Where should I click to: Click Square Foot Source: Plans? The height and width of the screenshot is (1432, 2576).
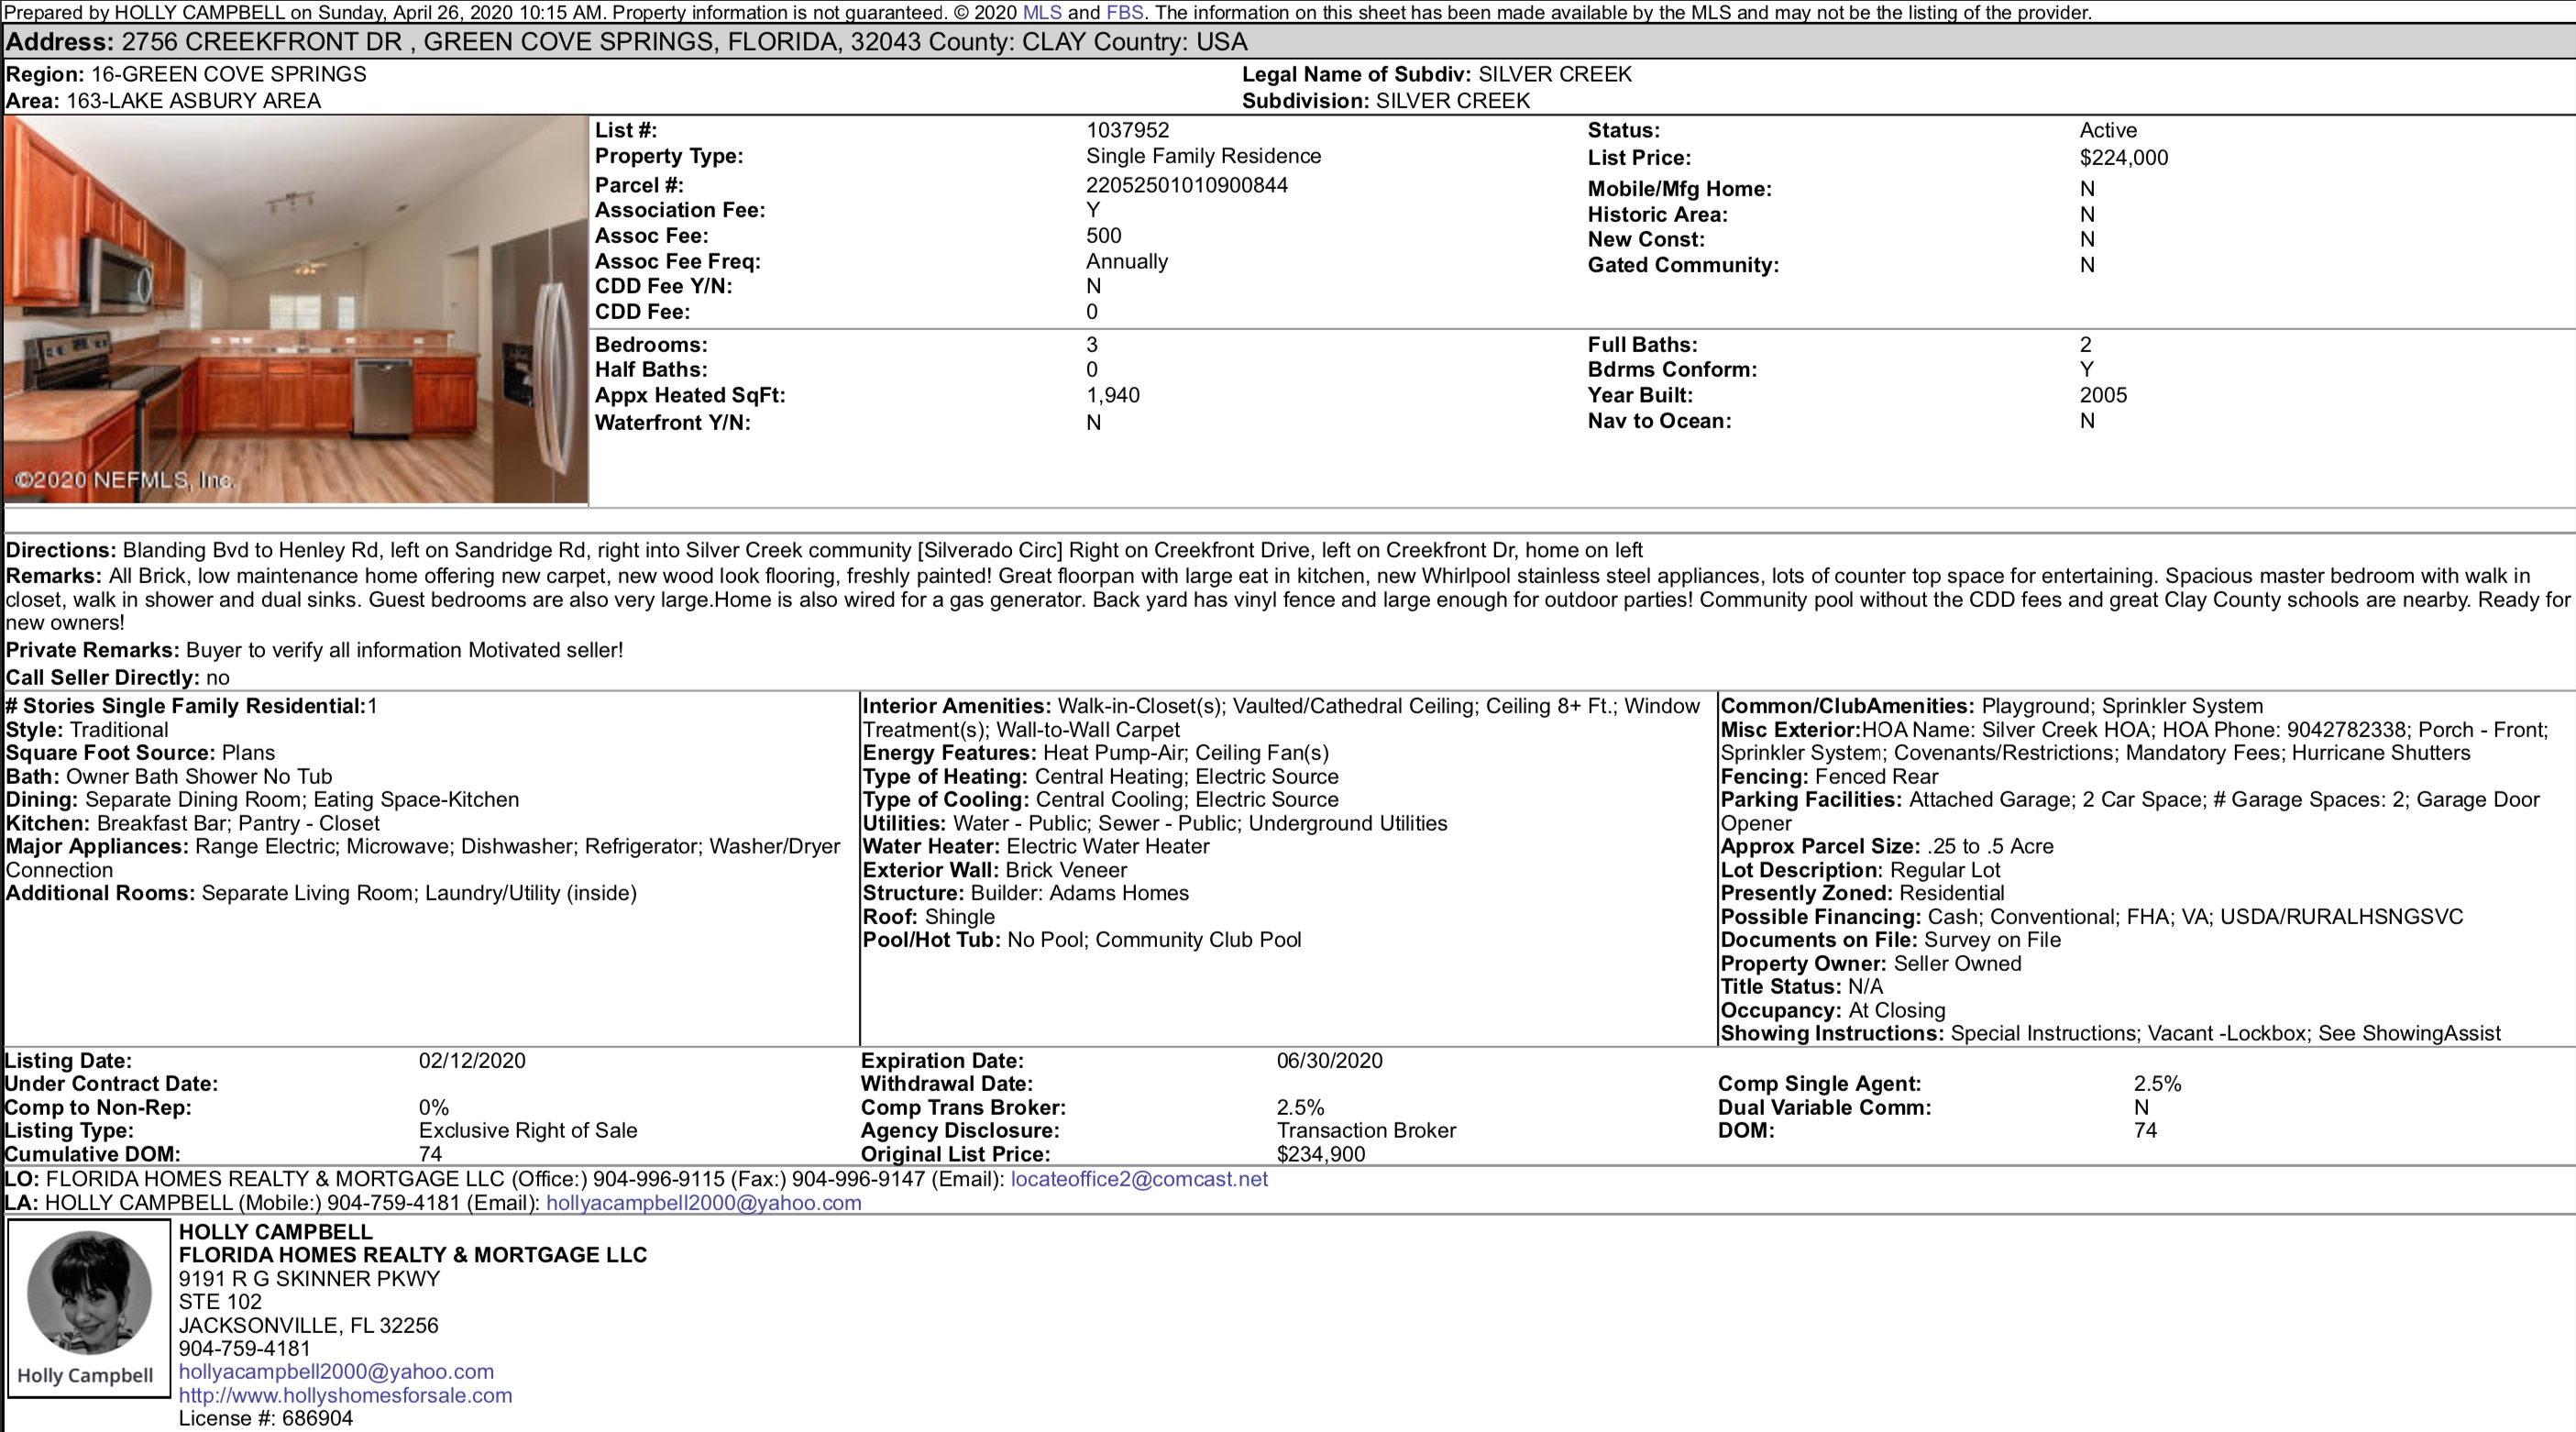(140, 753)
